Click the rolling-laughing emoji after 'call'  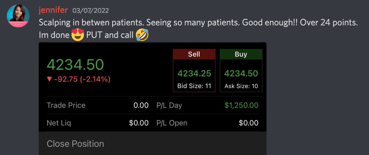click(x=142, y=35)
